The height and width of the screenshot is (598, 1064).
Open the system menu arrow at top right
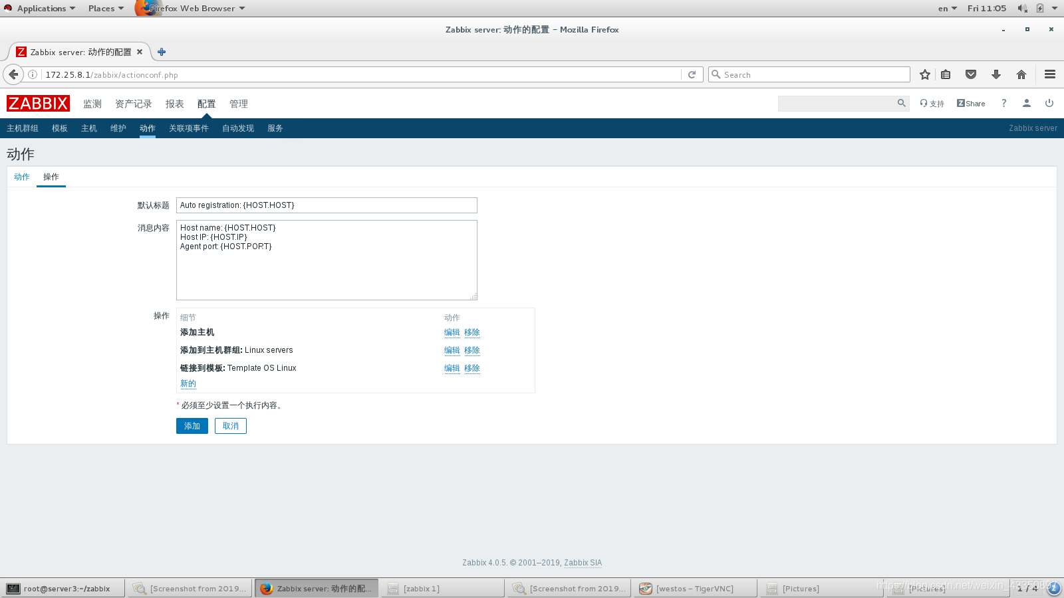tap(1055, 8)
